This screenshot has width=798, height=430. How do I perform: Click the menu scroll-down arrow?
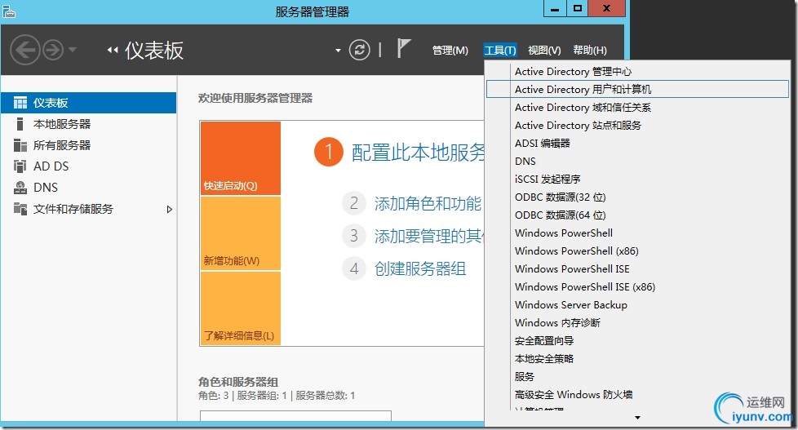637,418
